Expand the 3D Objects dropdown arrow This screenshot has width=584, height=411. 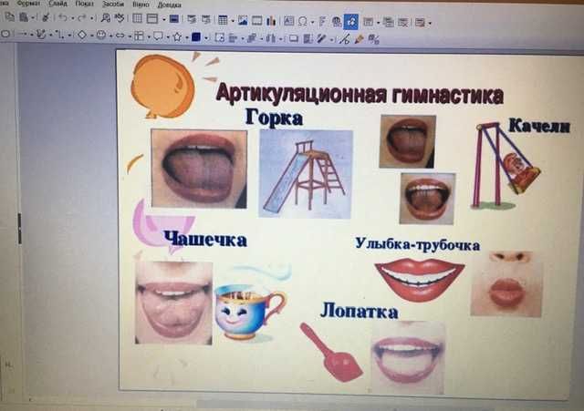[x=206, y=38]
